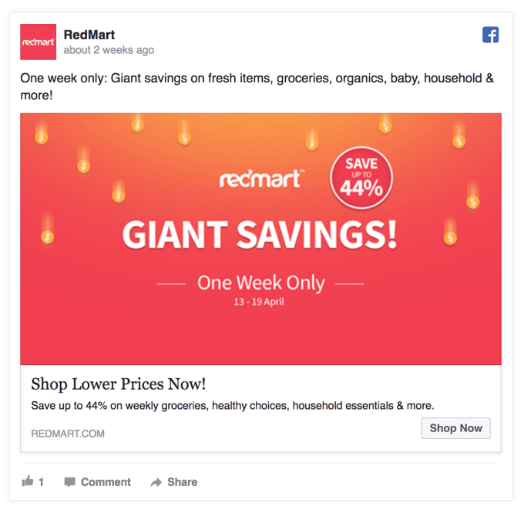The image size is (524, 516).
Task: Click the Comment label text
Action: (106, 482)
